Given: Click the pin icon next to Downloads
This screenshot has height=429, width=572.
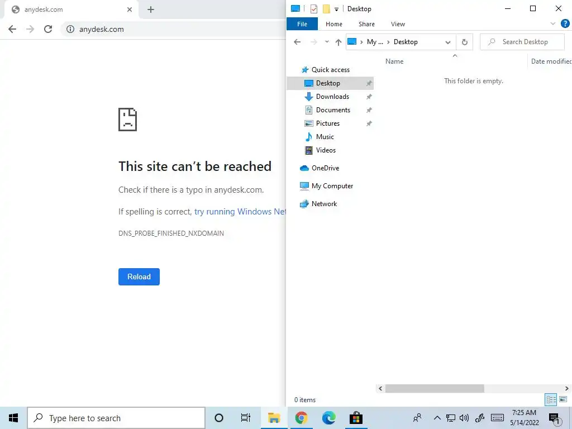Looking at the screenshot, I should pyautogui.click(x=369, y=97).
